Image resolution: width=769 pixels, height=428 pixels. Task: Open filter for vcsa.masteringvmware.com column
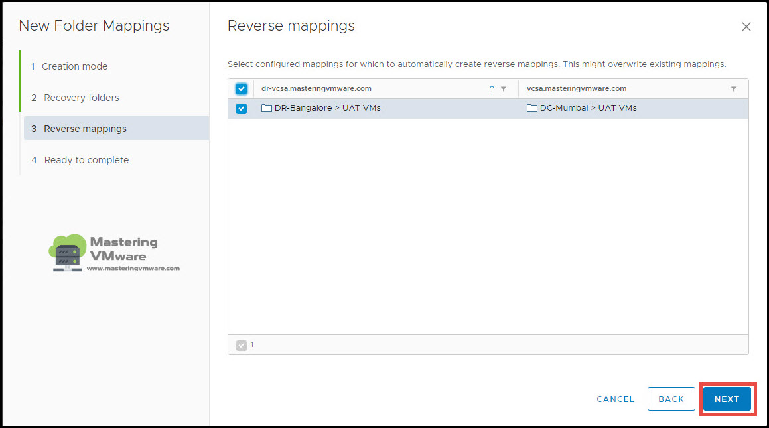tap(734, 89)
